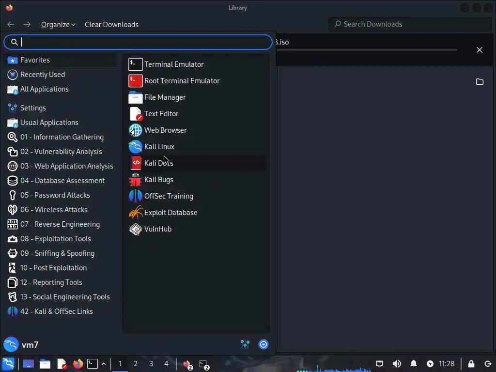Open Usual Applications category

click(x=60, y=123)
